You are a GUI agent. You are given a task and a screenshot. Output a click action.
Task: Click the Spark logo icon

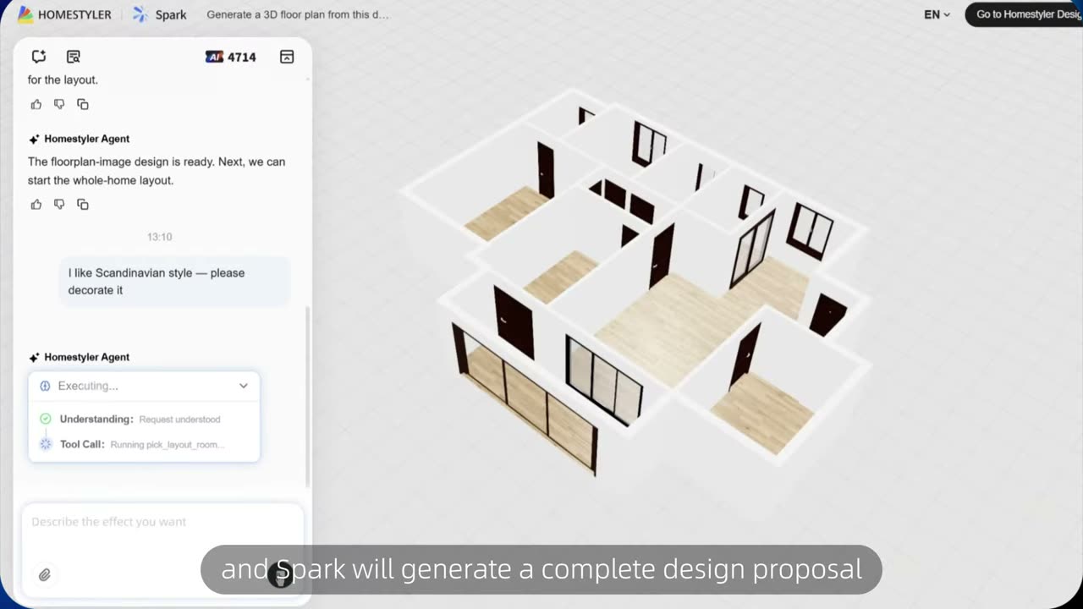pos(140,14)
